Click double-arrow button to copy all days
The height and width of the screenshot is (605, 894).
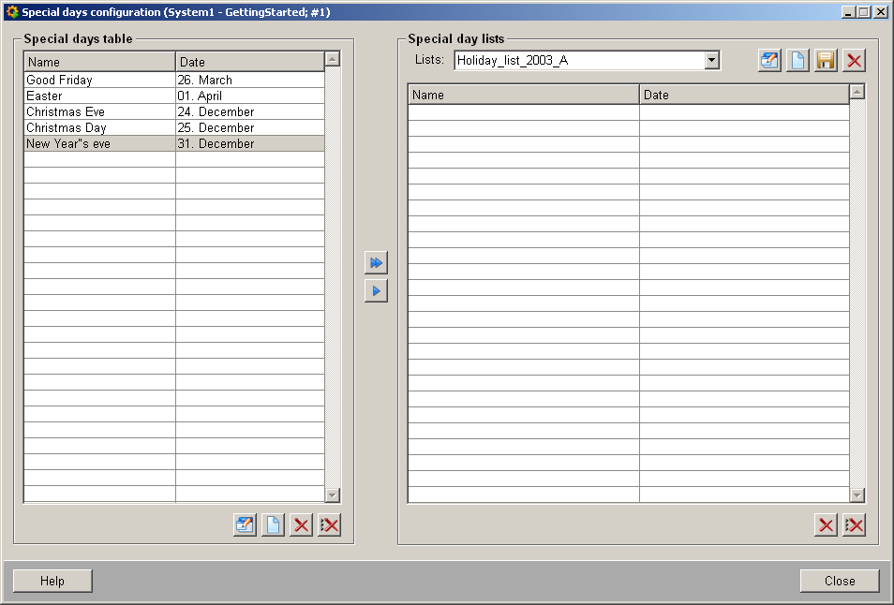pos(376,263)
